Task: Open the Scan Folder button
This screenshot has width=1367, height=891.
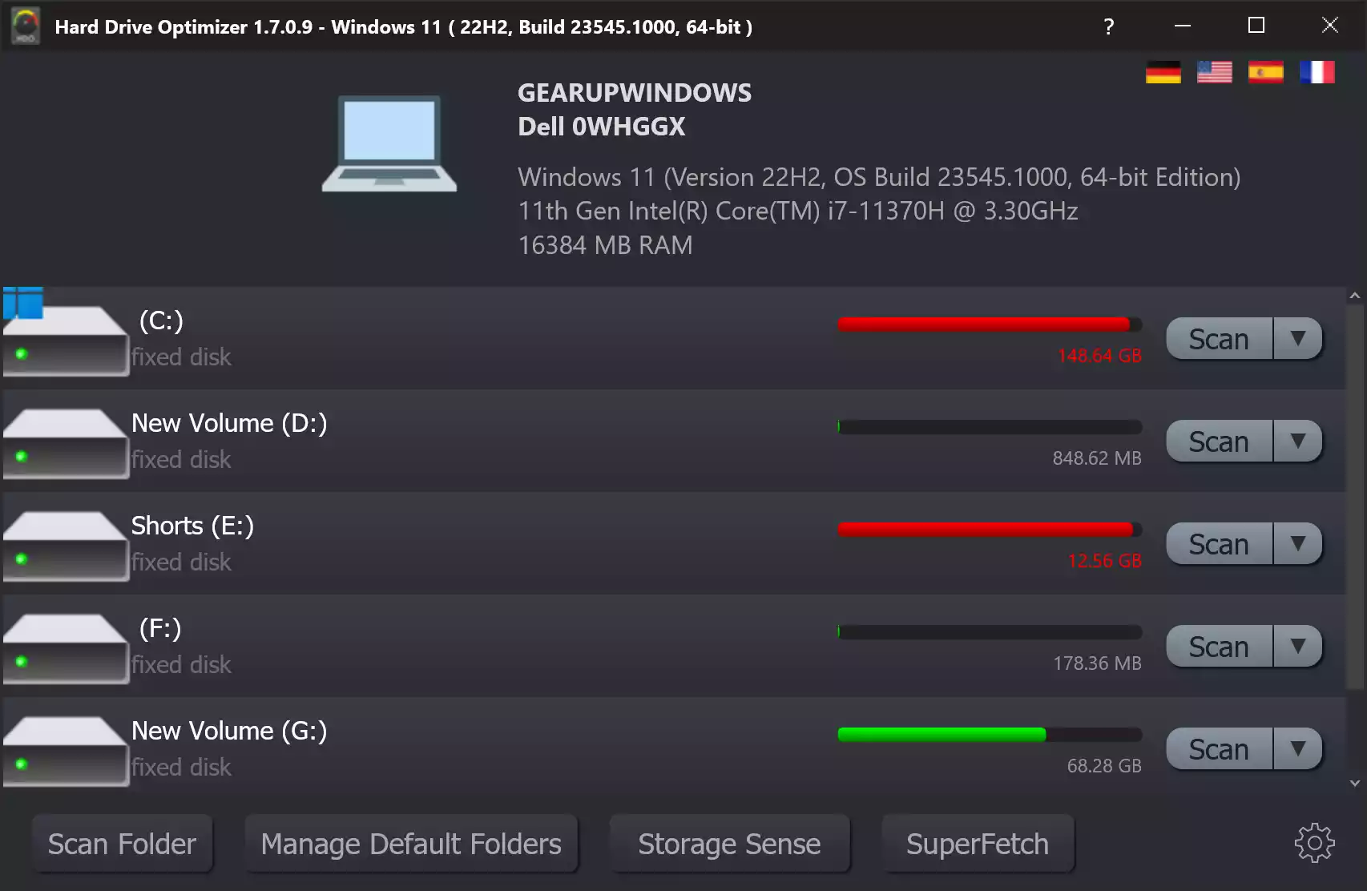Action: [122, 844]
